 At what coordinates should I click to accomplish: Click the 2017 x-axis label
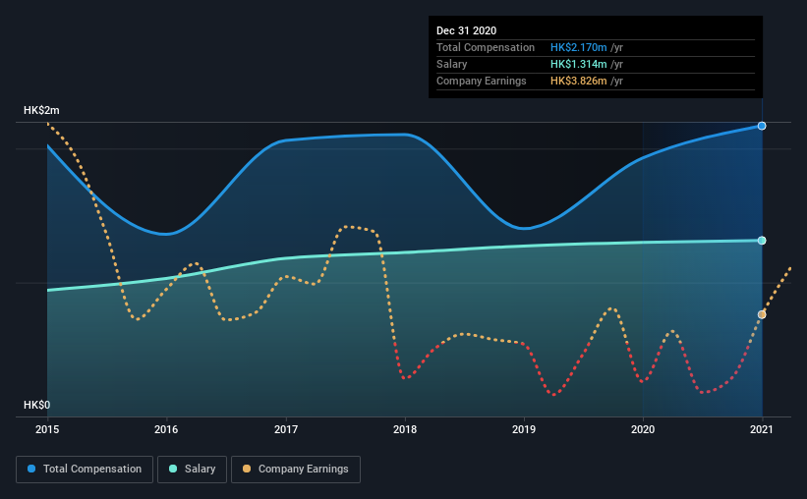pyautogui.click(x=286, y=429)
